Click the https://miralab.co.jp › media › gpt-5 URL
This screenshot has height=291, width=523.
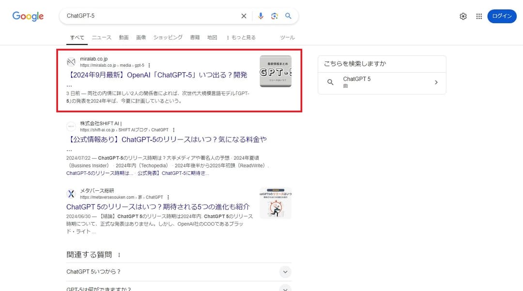tap(112, 65)
